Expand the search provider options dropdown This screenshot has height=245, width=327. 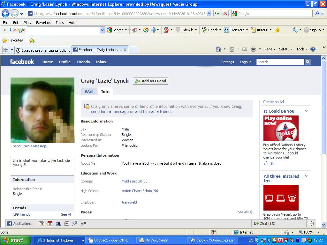point(323,13)
